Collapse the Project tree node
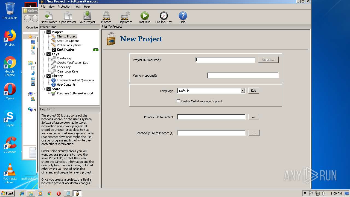The height and width of the screenshot is (197, 350). click(43, 32)
